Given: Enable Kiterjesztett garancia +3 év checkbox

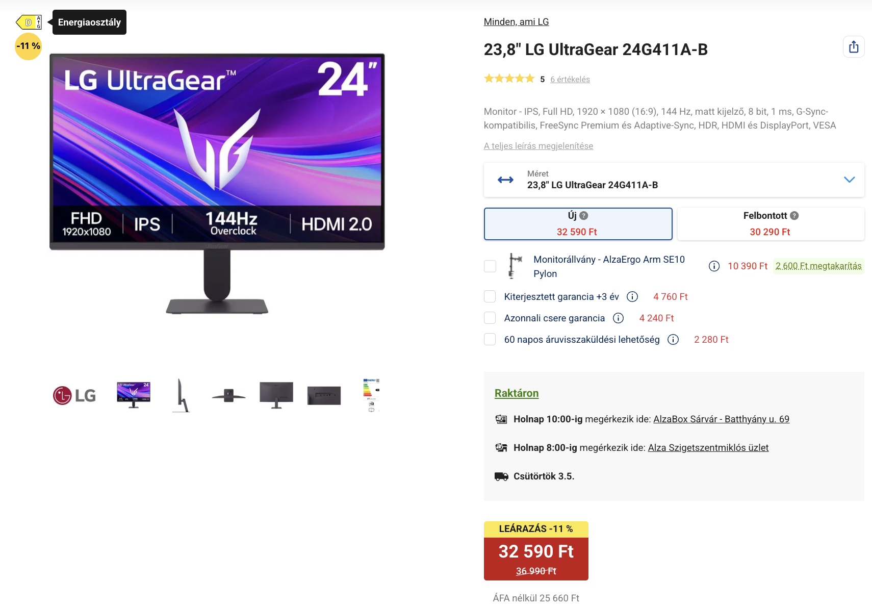Looking at the screenshot, I should pyautogui.click(x=490, y=297).
